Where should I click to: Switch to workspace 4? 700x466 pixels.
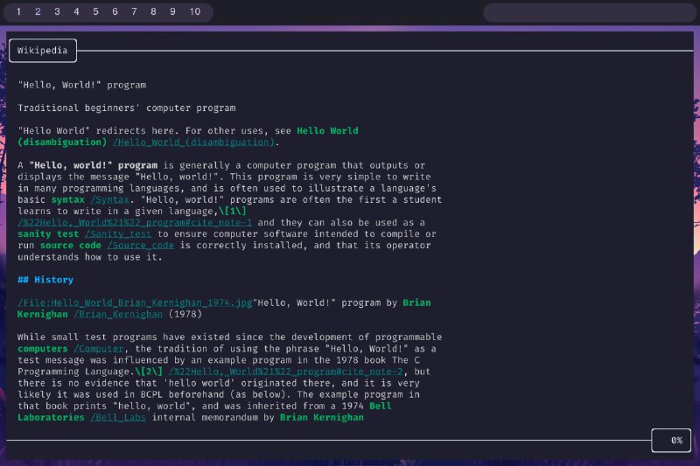point(76,12)
